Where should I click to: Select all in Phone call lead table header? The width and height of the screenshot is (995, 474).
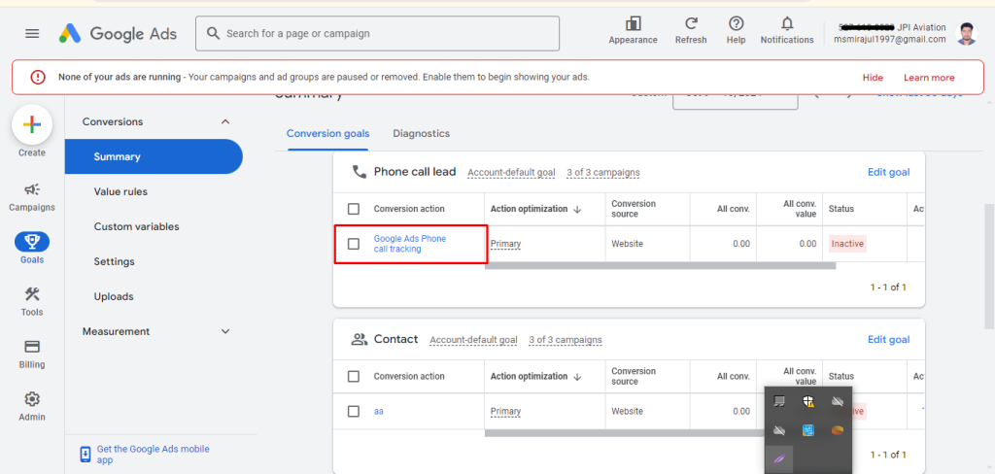[354, 209]
